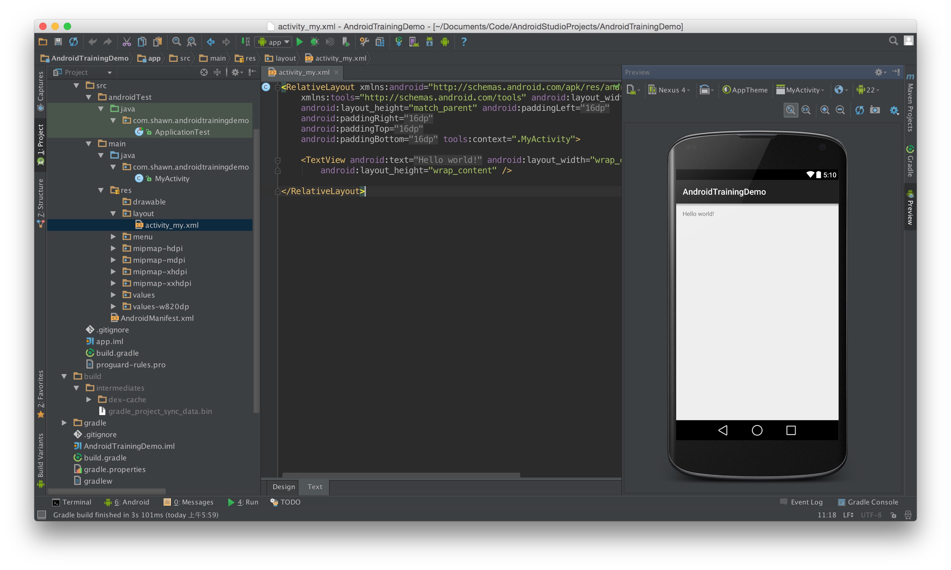Toggle the Maven Projects side panel
Image resolution: width=951 pixels, height=570 pixels.
[x=910, y=103]
